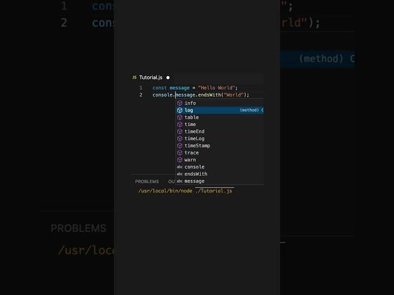Viewport: 394px width, 295px height.
Task: Open the ./Tutorial.js link in terminal output
Action: (214, 191)
